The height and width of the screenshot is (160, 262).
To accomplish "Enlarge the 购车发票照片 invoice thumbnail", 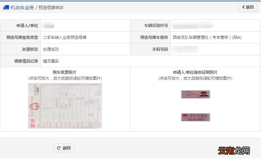I will coord(65,106).
